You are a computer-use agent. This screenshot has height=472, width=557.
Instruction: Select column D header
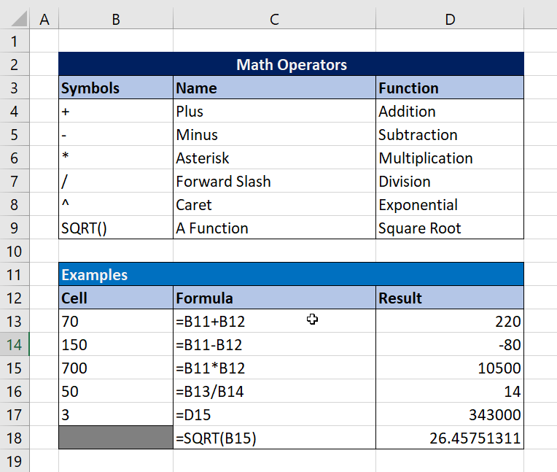click(450, 20)
